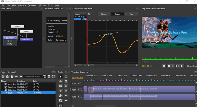
Task: Mute Audio 1 track
Action: (79, 97)
